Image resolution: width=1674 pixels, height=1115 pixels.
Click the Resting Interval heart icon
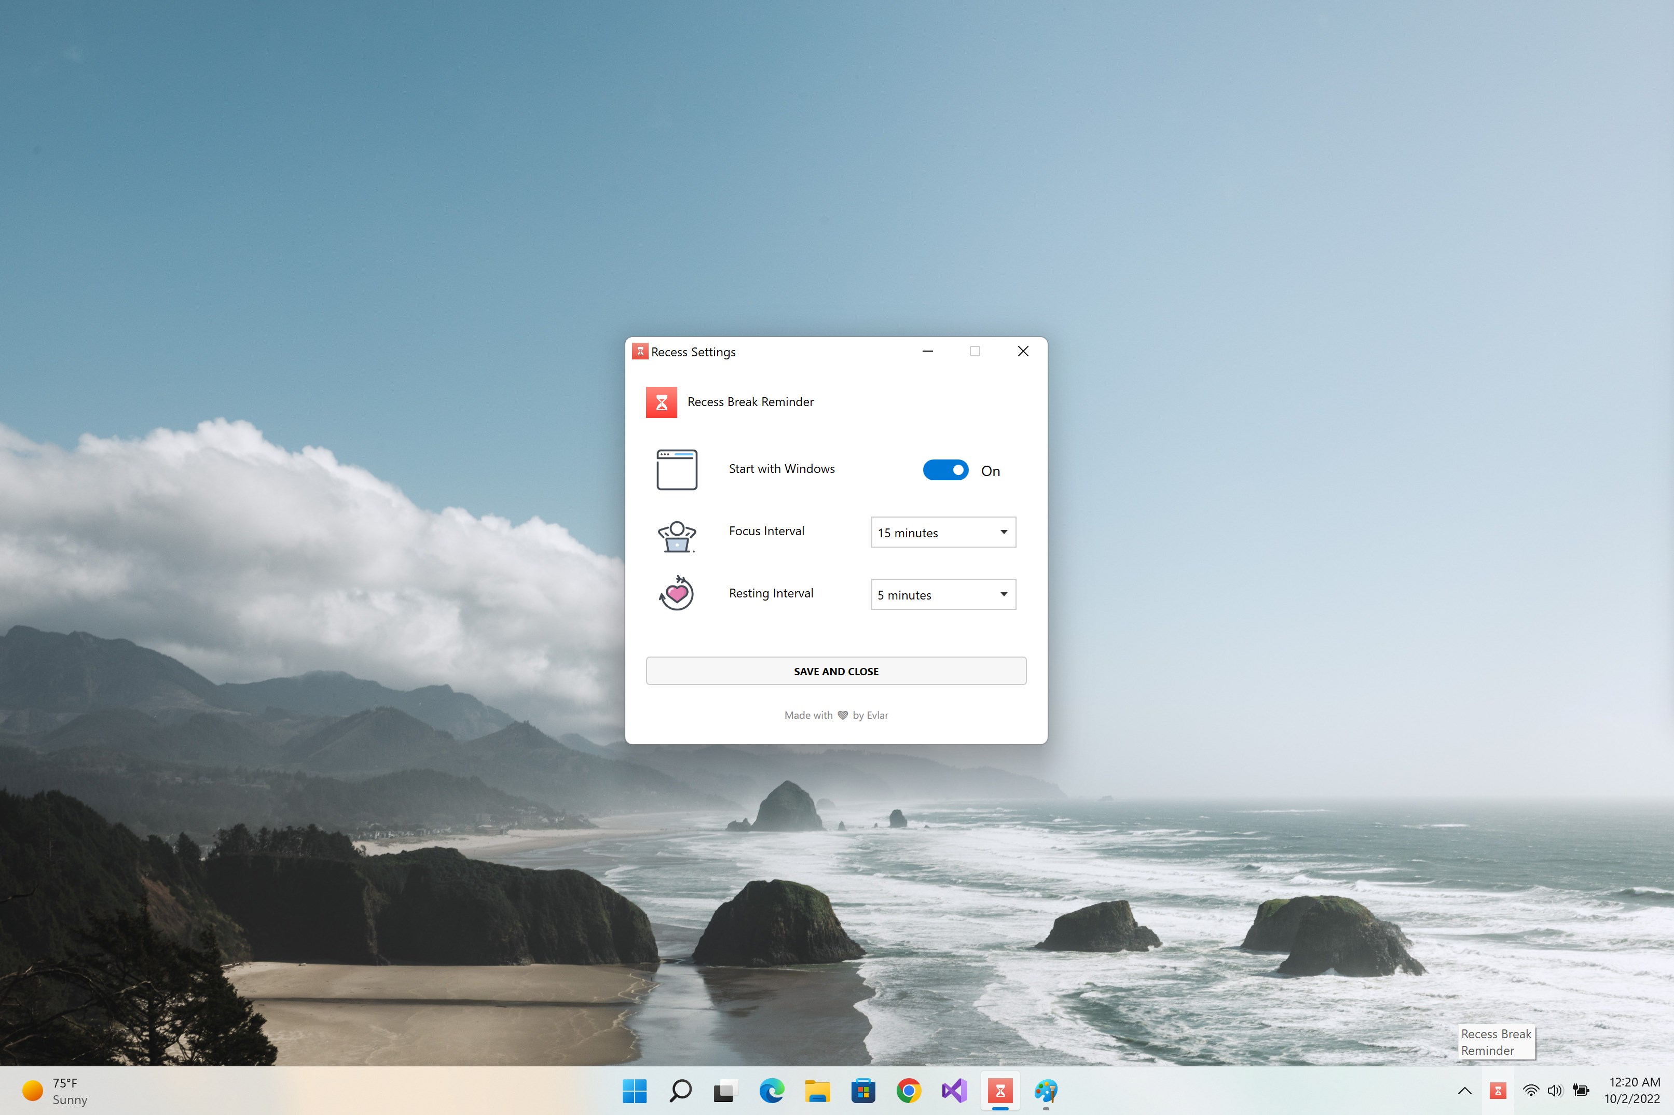[x=677, y=593]
